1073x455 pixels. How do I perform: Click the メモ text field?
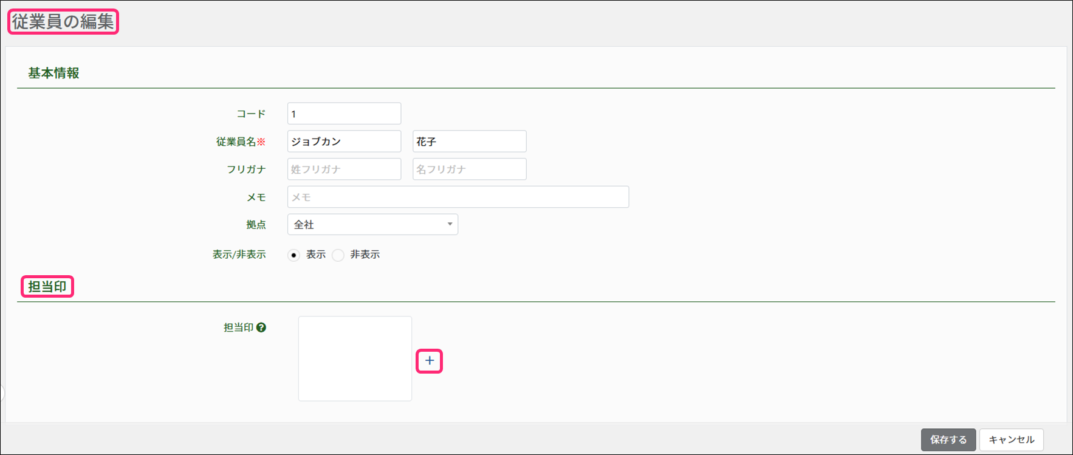click(458, 197)
